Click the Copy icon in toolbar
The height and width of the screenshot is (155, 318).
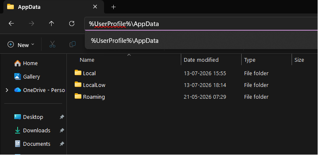(x=73, y=44)
